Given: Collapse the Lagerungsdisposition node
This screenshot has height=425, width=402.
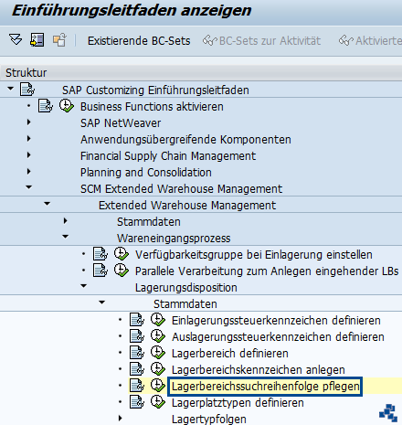Looking at the screenshot, I should [83, 286].
